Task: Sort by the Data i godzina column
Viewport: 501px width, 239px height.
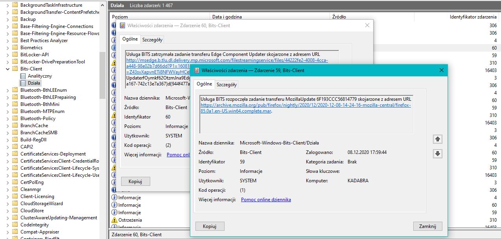Action: (270, 17)
